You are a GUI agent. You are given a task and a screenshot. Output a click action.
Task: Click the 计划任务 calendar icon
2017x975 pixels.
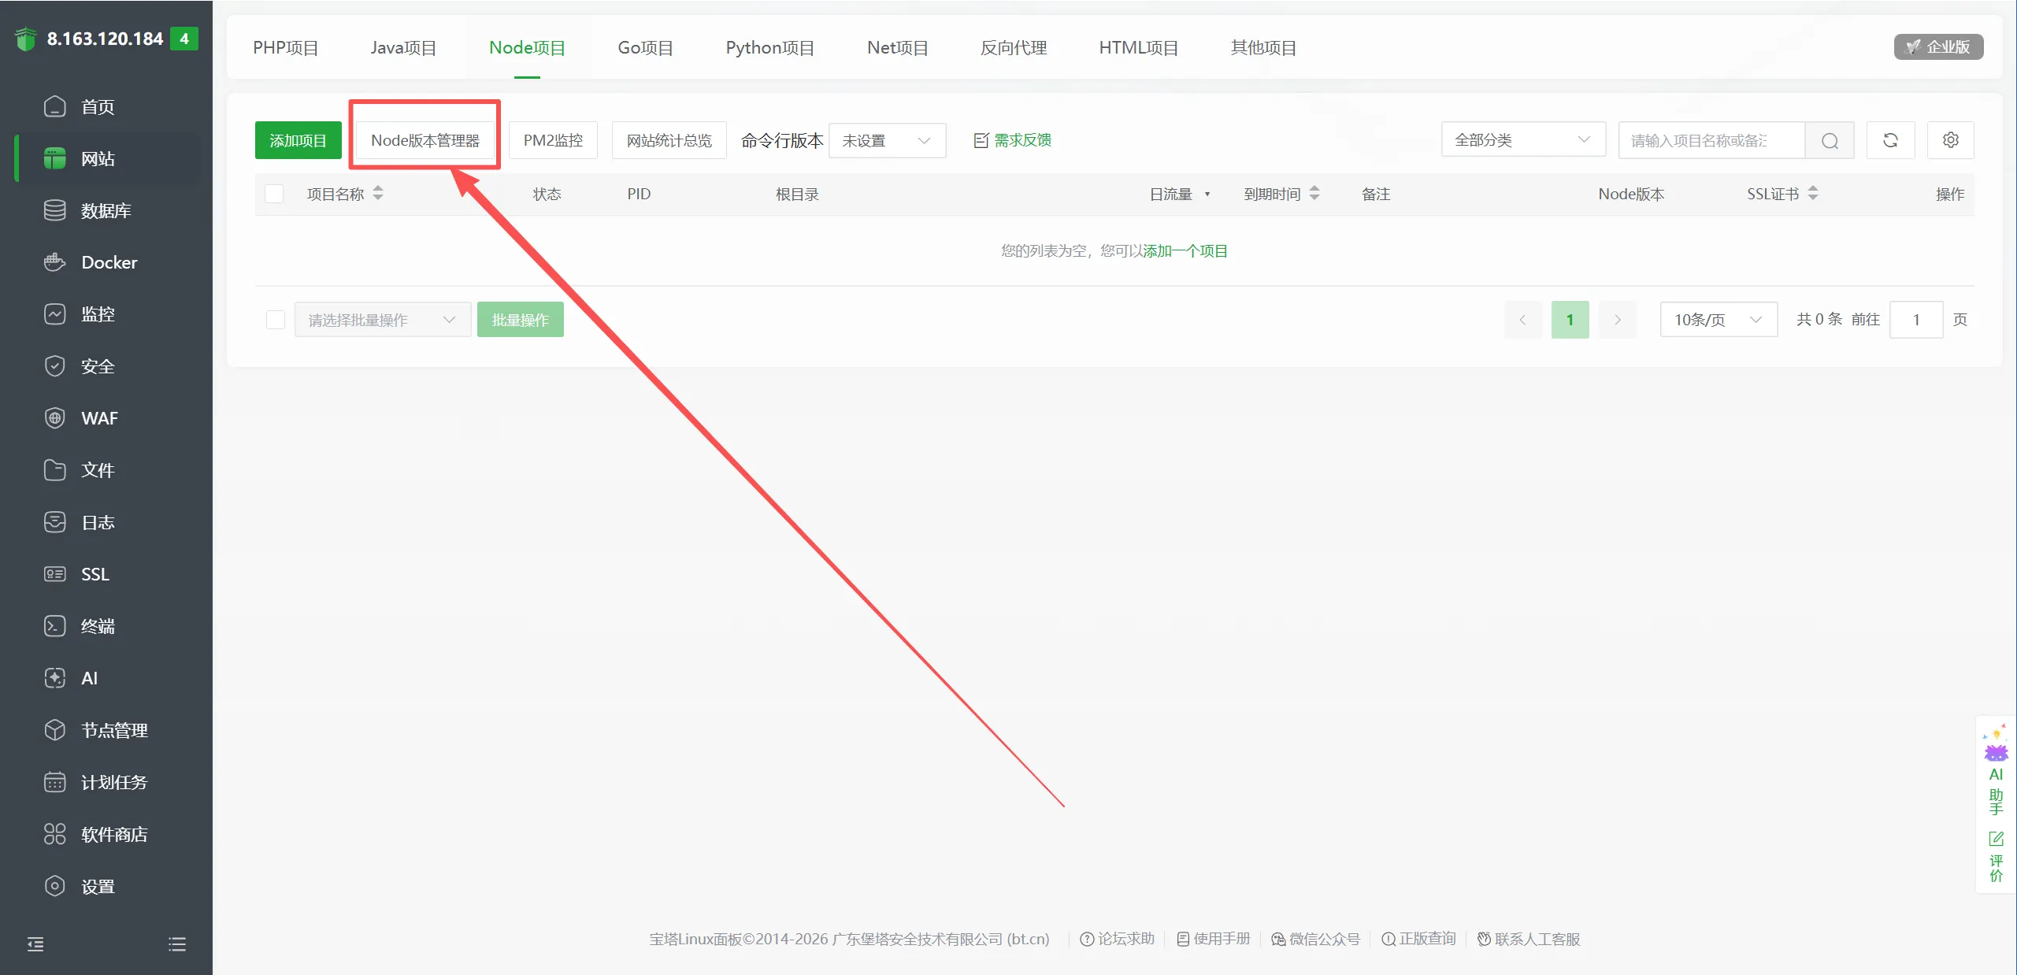(54, 782)
